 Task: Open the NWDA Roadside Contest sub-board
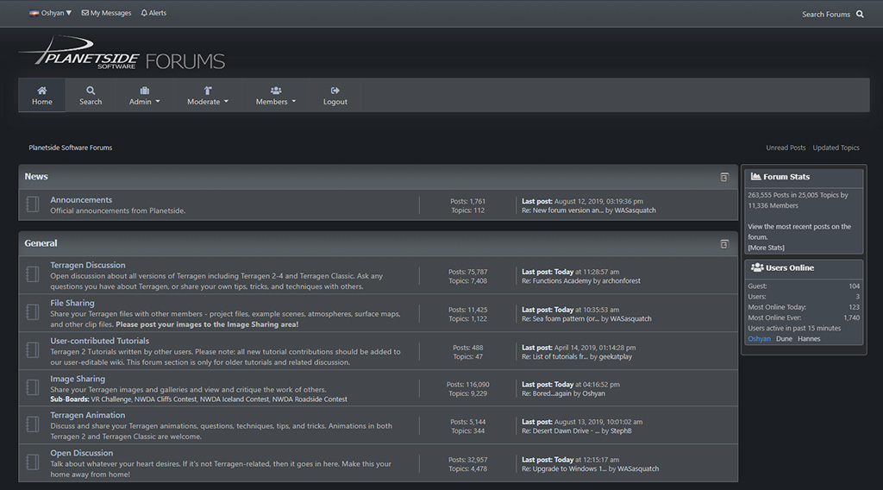coord(310,399)
